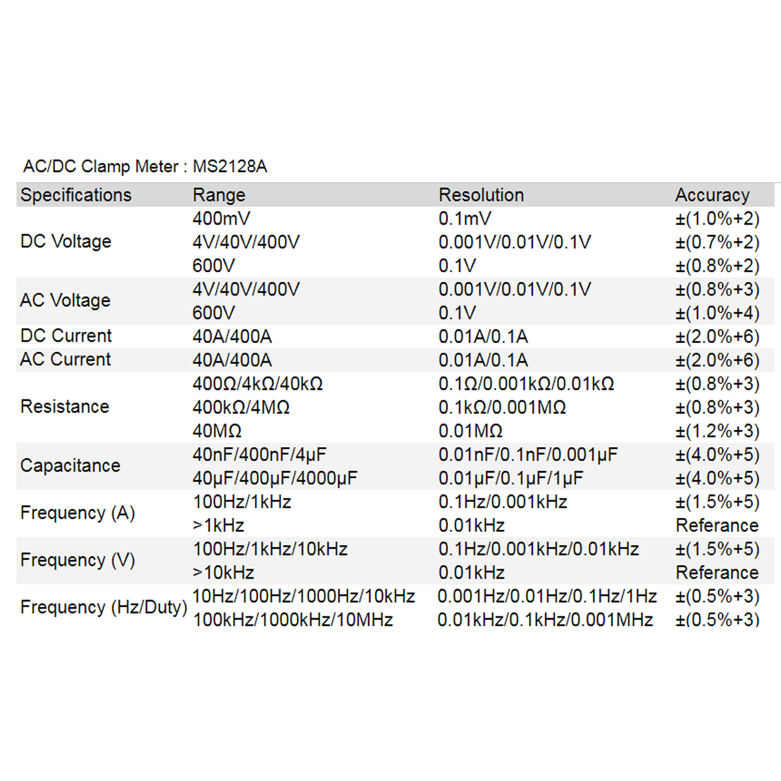This screenshot has width=781, height=781.
Task: Click the Resolution column header
Action: (481, 195)
